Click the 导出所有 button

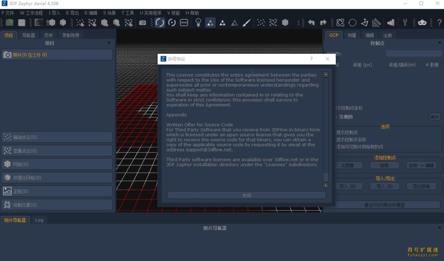[x=421, y=186]
